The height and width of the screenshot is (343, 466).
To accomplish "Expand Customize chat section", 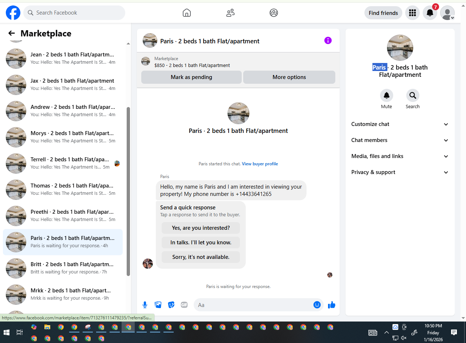I will pos(400,124).
